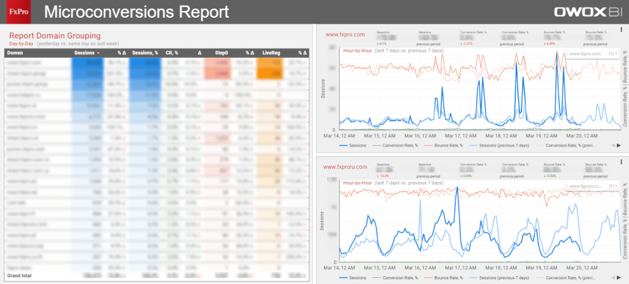Click the Day-by-Day subtitle text
Image resolution: width=629 pixels, height=284 pixels.
click(21, 43)
